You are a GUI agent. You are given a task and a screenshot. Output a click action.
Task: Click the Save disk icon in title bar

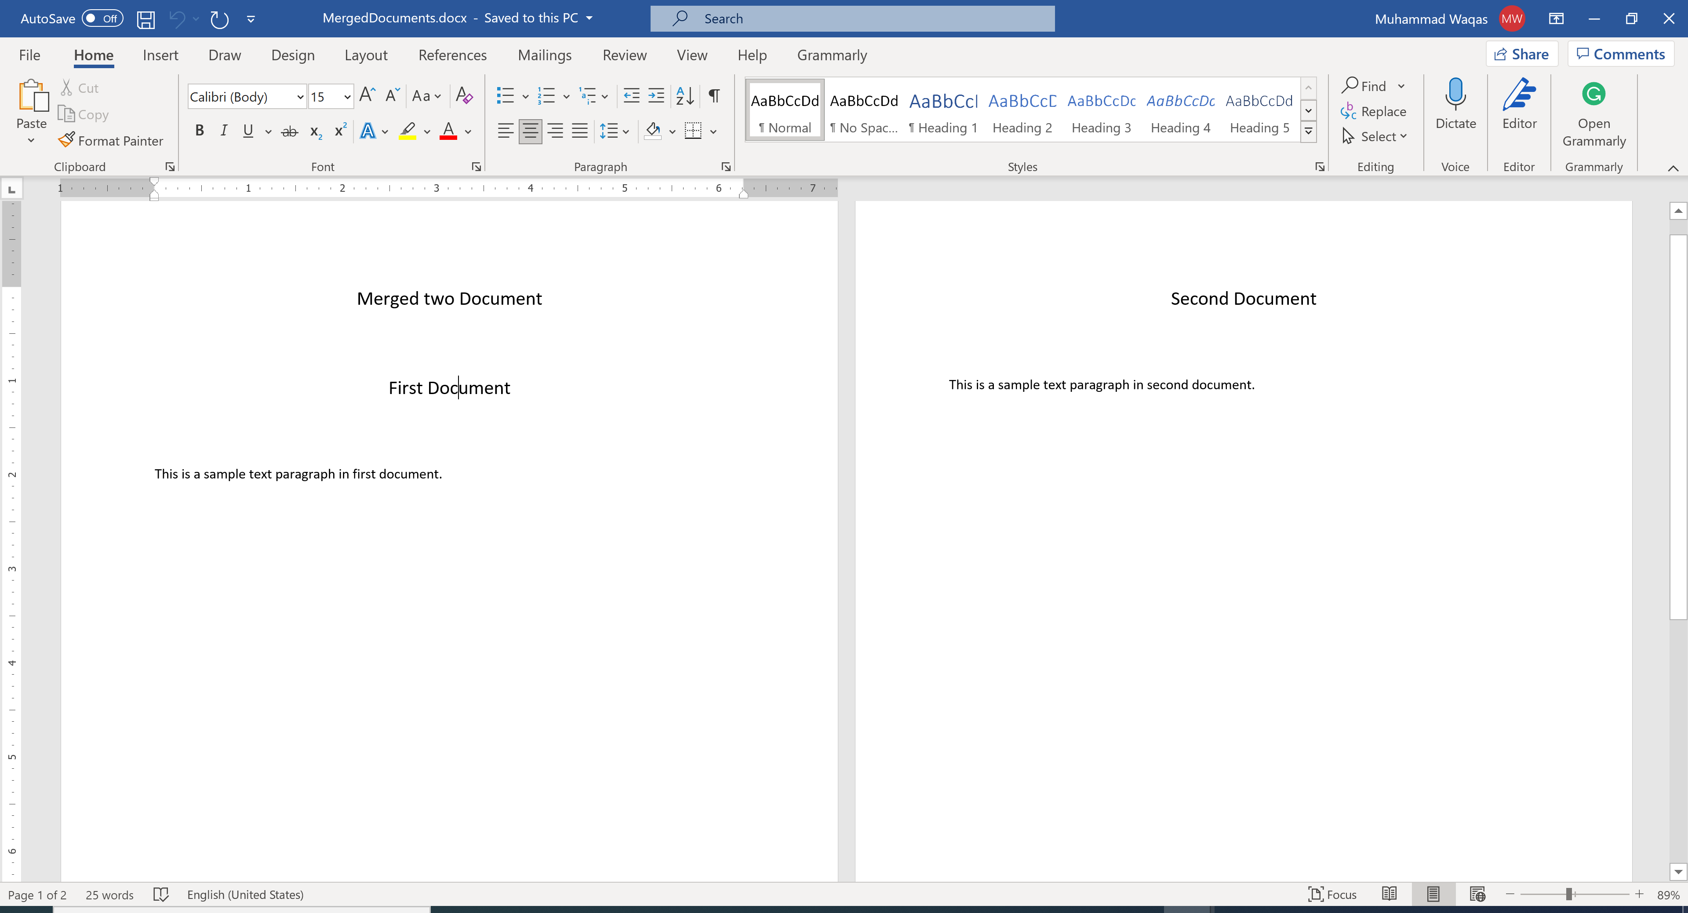pos(146,19)
